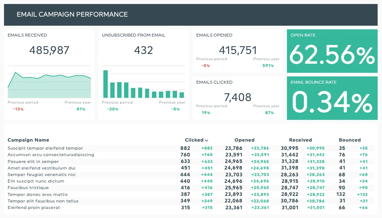Open the Eleifend proin placerat campaign
The image size is (382, 218).
[34, 207]
